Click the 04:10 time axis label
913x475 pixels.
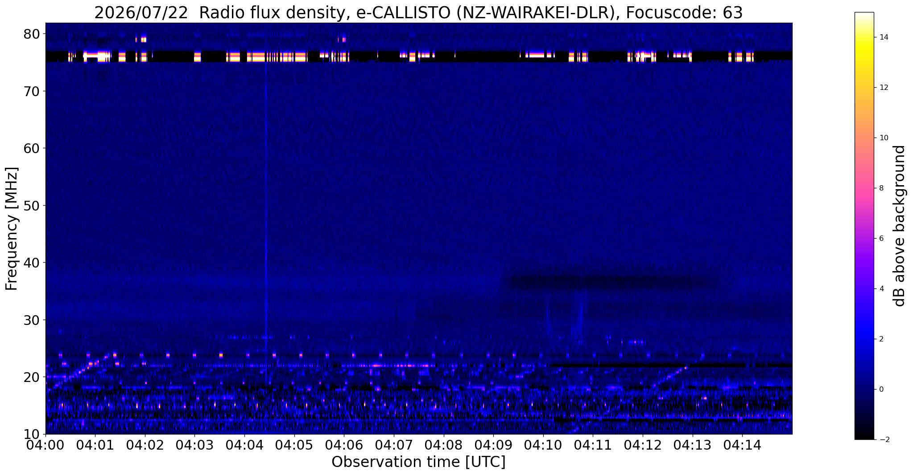543,445
